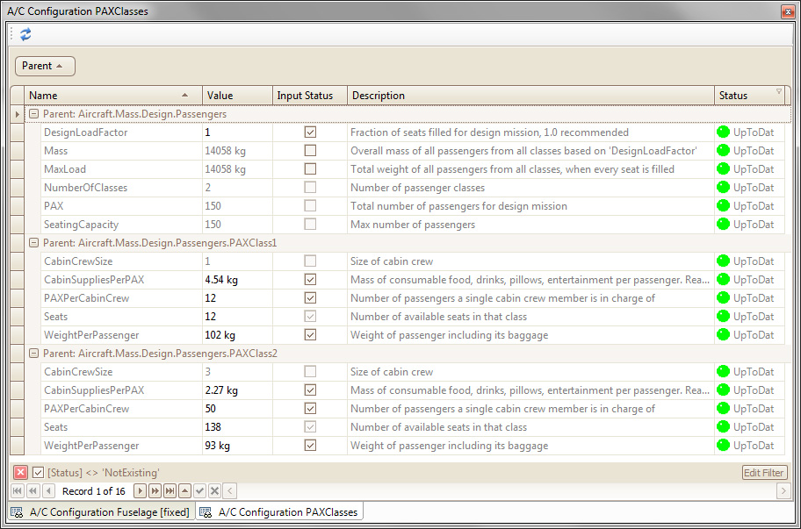Close the A/C Configuration PAXClasses window

(x=788, y=11)
